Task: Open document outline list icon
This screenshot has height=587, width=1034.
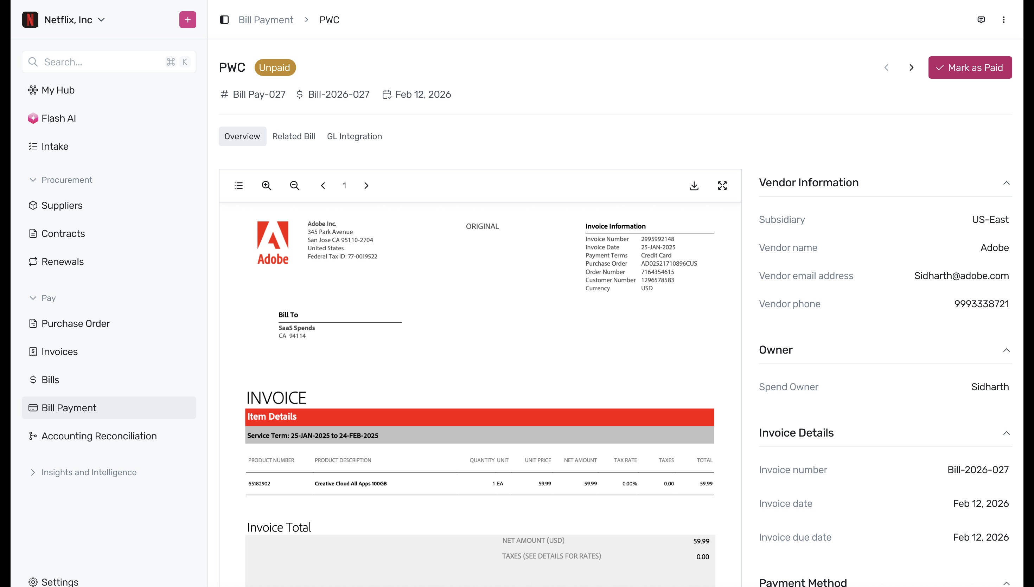Action: click(239, 186)
